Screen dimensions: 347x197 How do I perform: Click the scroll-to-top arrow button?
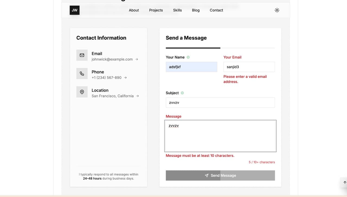[345, 182]
